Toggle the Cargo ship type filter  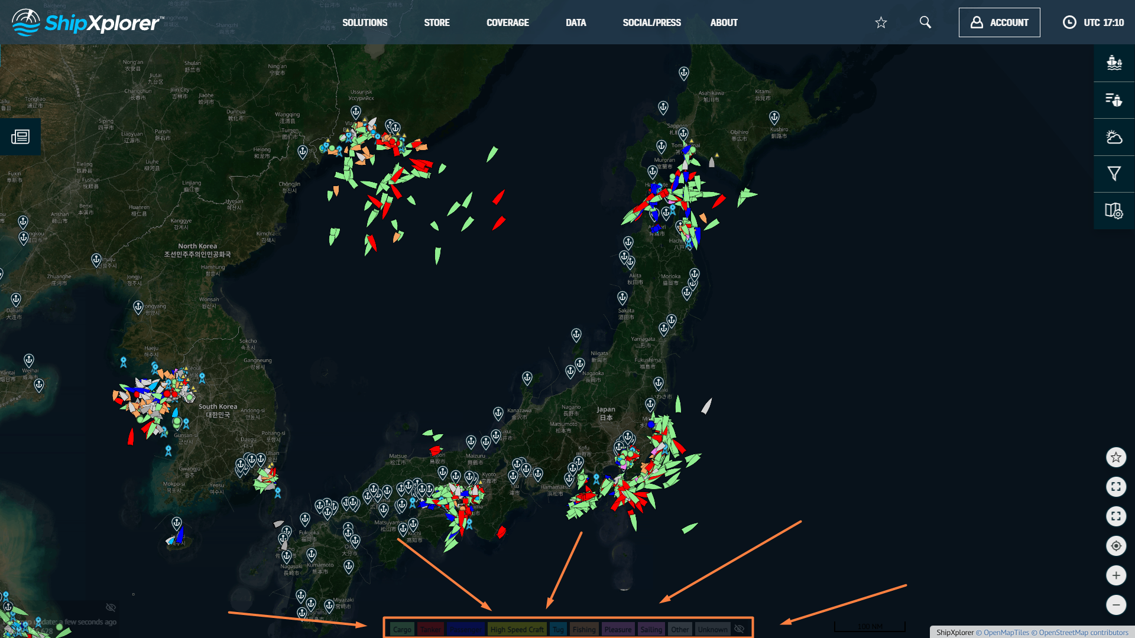402,629
